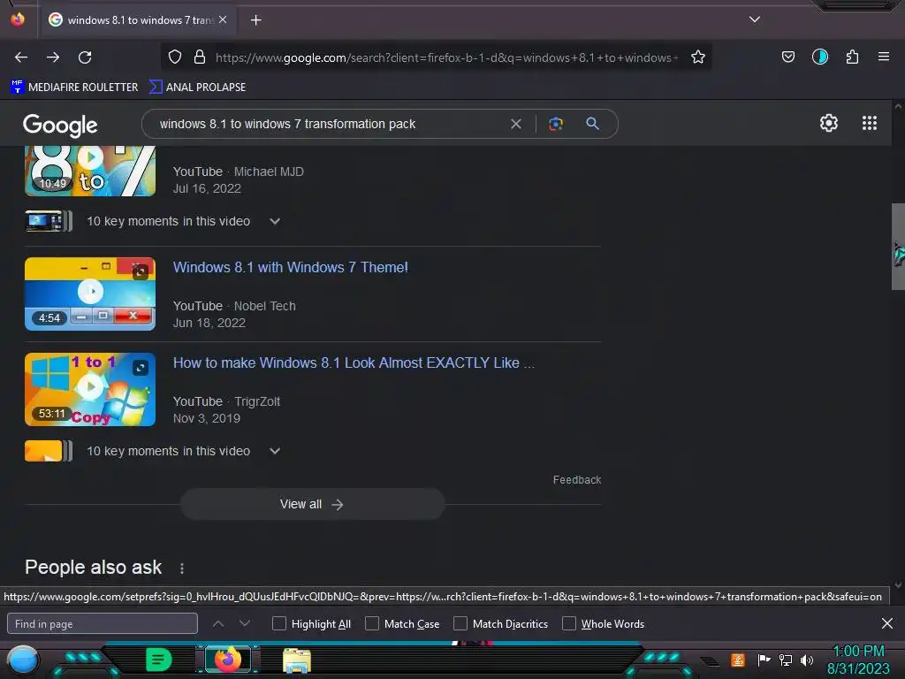Screen dimensions: 905x679
Task: Search by image with the camera icon
Action: (x=555, y=124)
